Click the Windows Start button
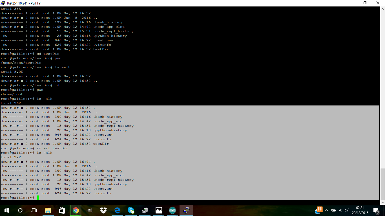385x216 pixels. click(6, 210)
